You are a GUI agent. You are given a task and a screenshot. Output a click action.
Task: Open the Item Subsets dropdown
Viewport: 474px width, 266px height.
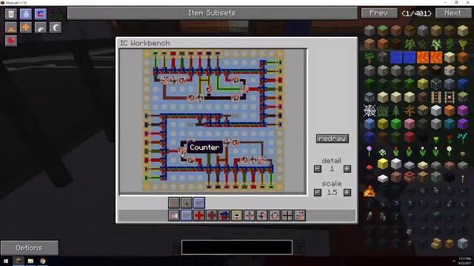click(x=213, y=13)
